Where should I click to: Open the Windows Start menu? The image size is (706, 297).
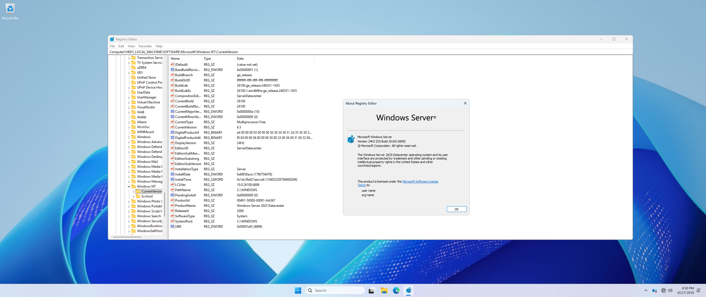pyautogui.click(x=298, y=290)
